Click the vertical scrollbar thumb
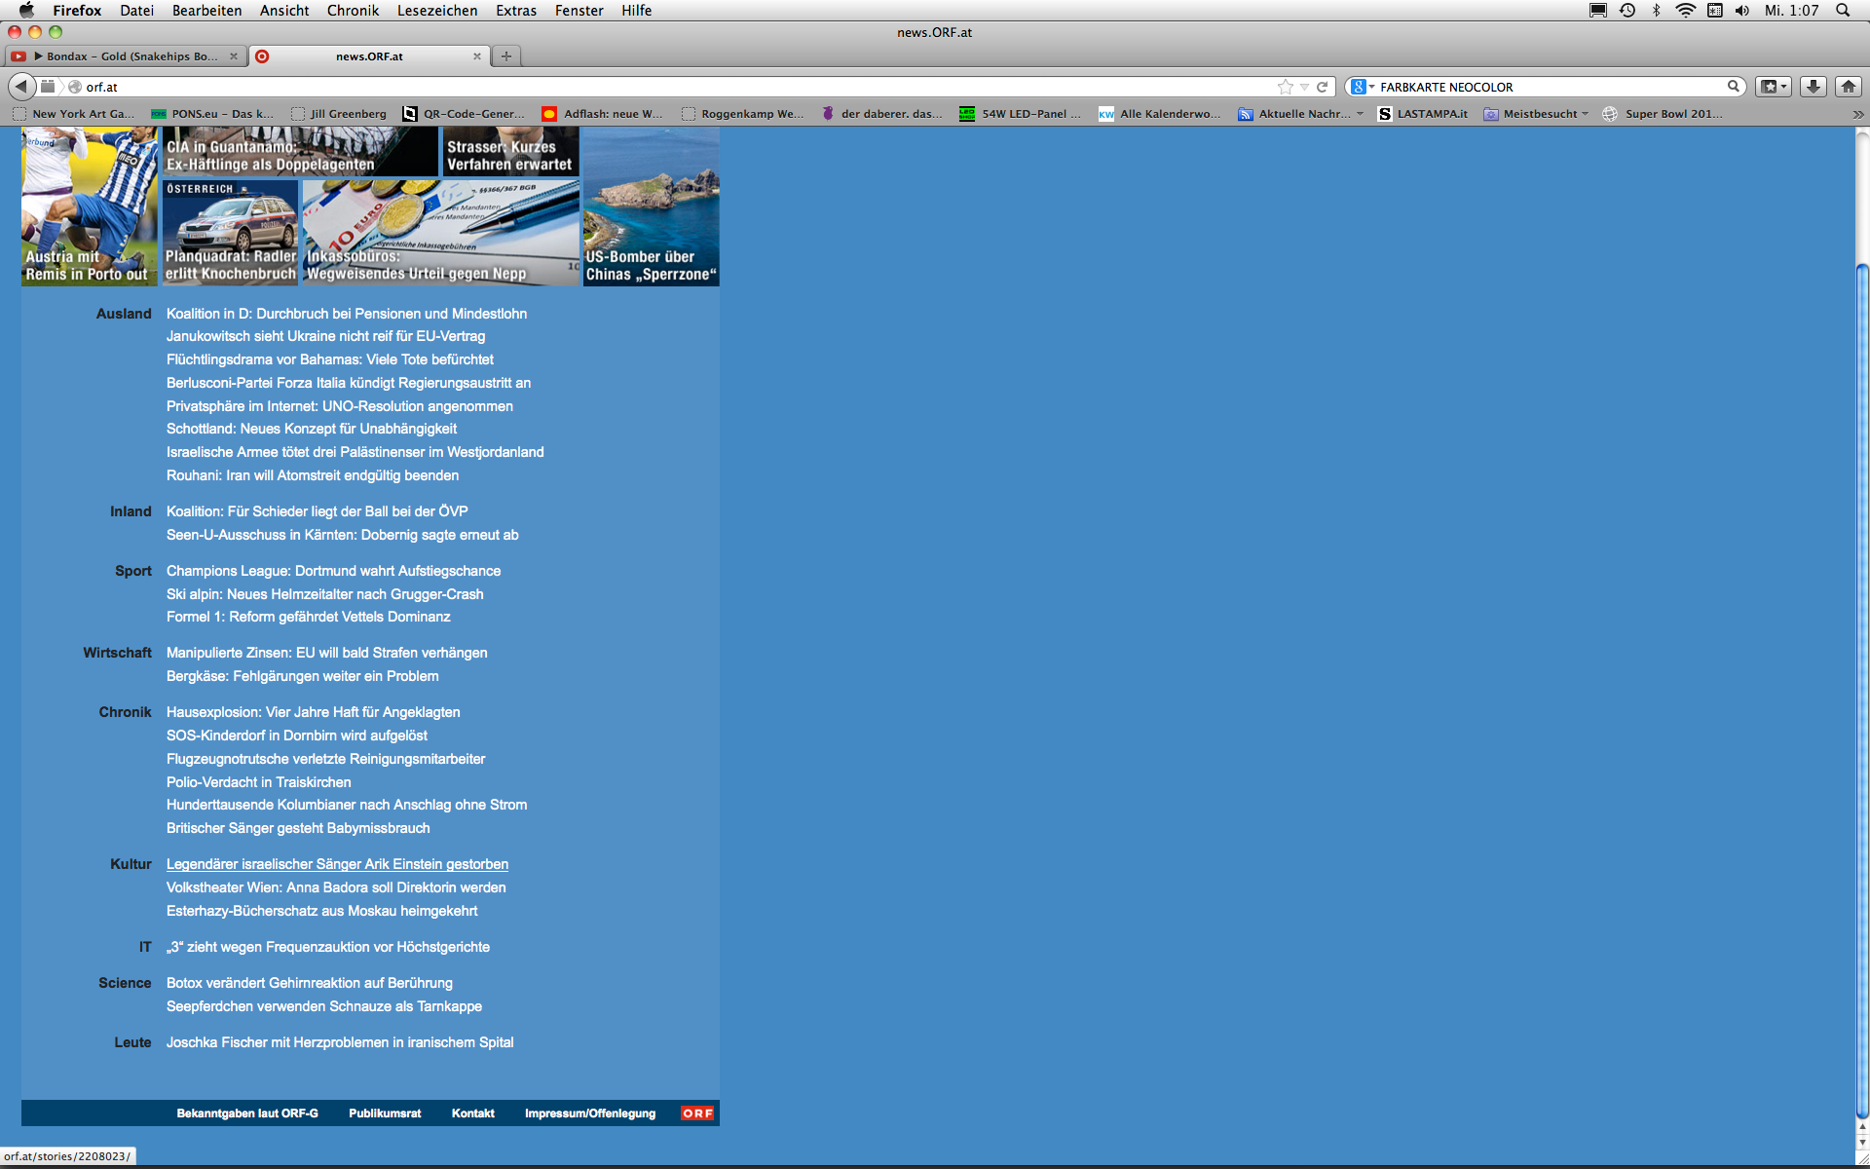Screen dimensions: 1870x1169 point(1862,692)
